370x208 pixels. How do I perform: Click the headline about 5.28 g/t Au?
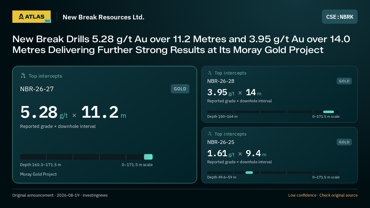pyautogui.click(x=181, y=44)
